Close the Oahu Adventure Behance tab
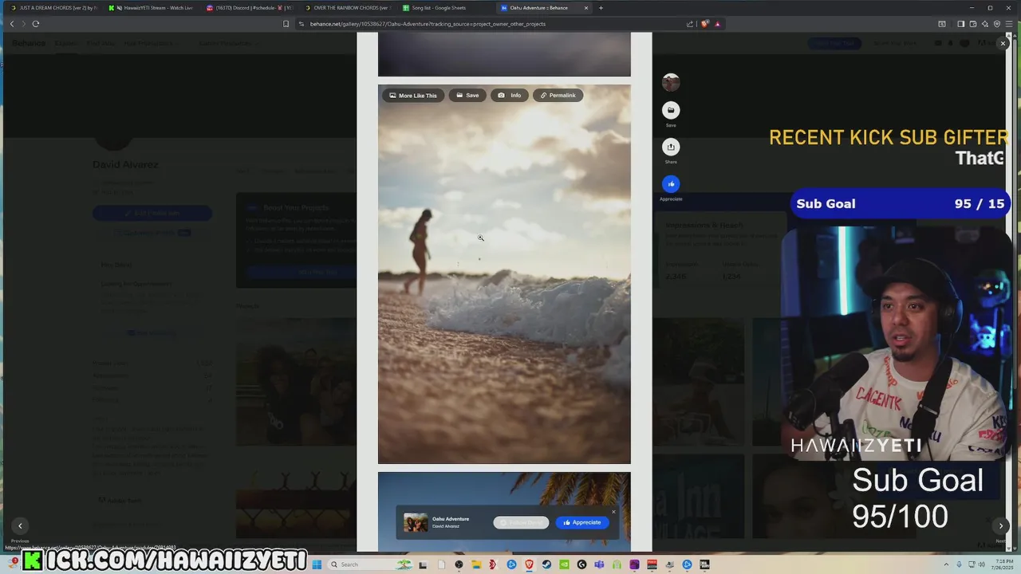1021x574 pixels. point(586,8)
